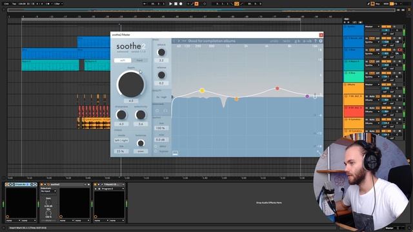Stop playback with the transport Stop button
The width and height of the screenshot is (413, 232).
176,4
